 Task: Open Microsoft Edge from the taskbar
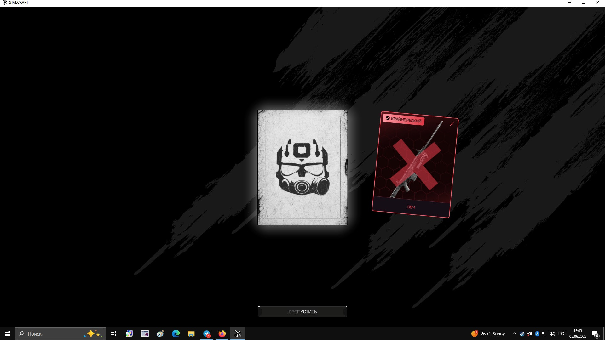click(x=176, y=334)
